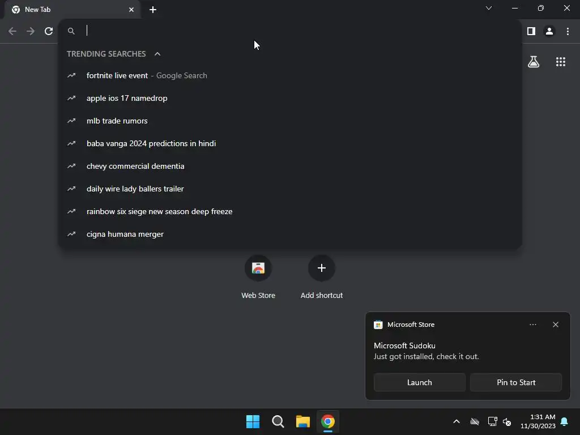Click the Microsoft Sudoku notification text
Image resolution: width=580 pixels, height=435 pixels.
click(427, 351)
